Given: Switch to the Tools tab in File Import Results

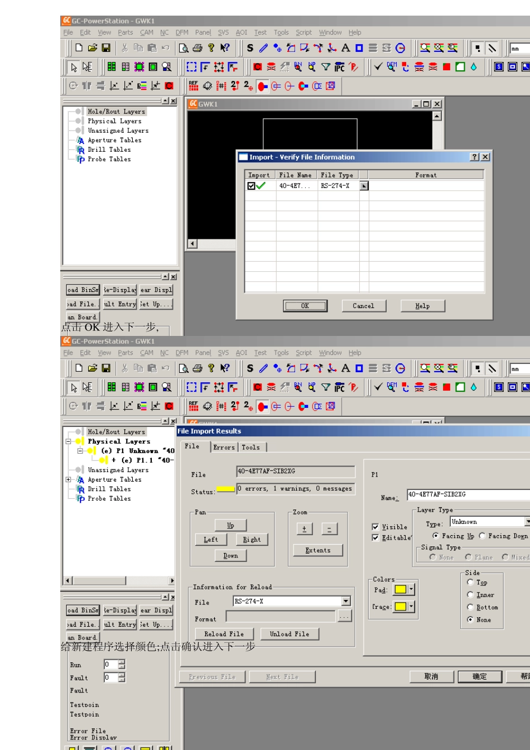Looking at the screenshot, I should pyautogui.click(x=250, y=448).
